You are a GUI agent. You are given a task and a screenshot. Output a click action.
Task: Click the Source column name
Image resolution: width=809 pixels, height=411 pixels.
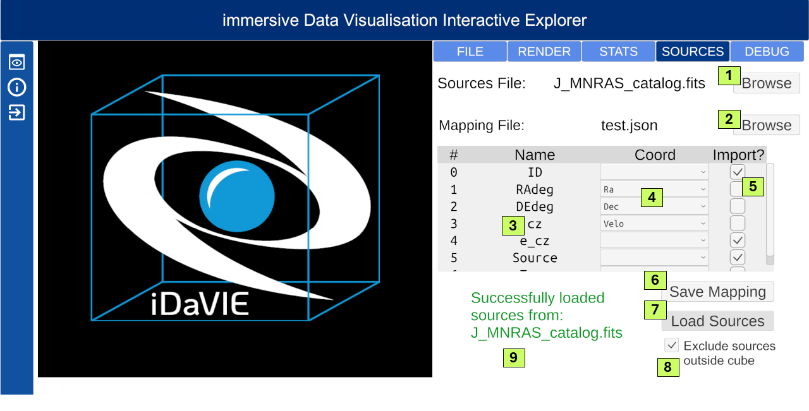[535, 258]
